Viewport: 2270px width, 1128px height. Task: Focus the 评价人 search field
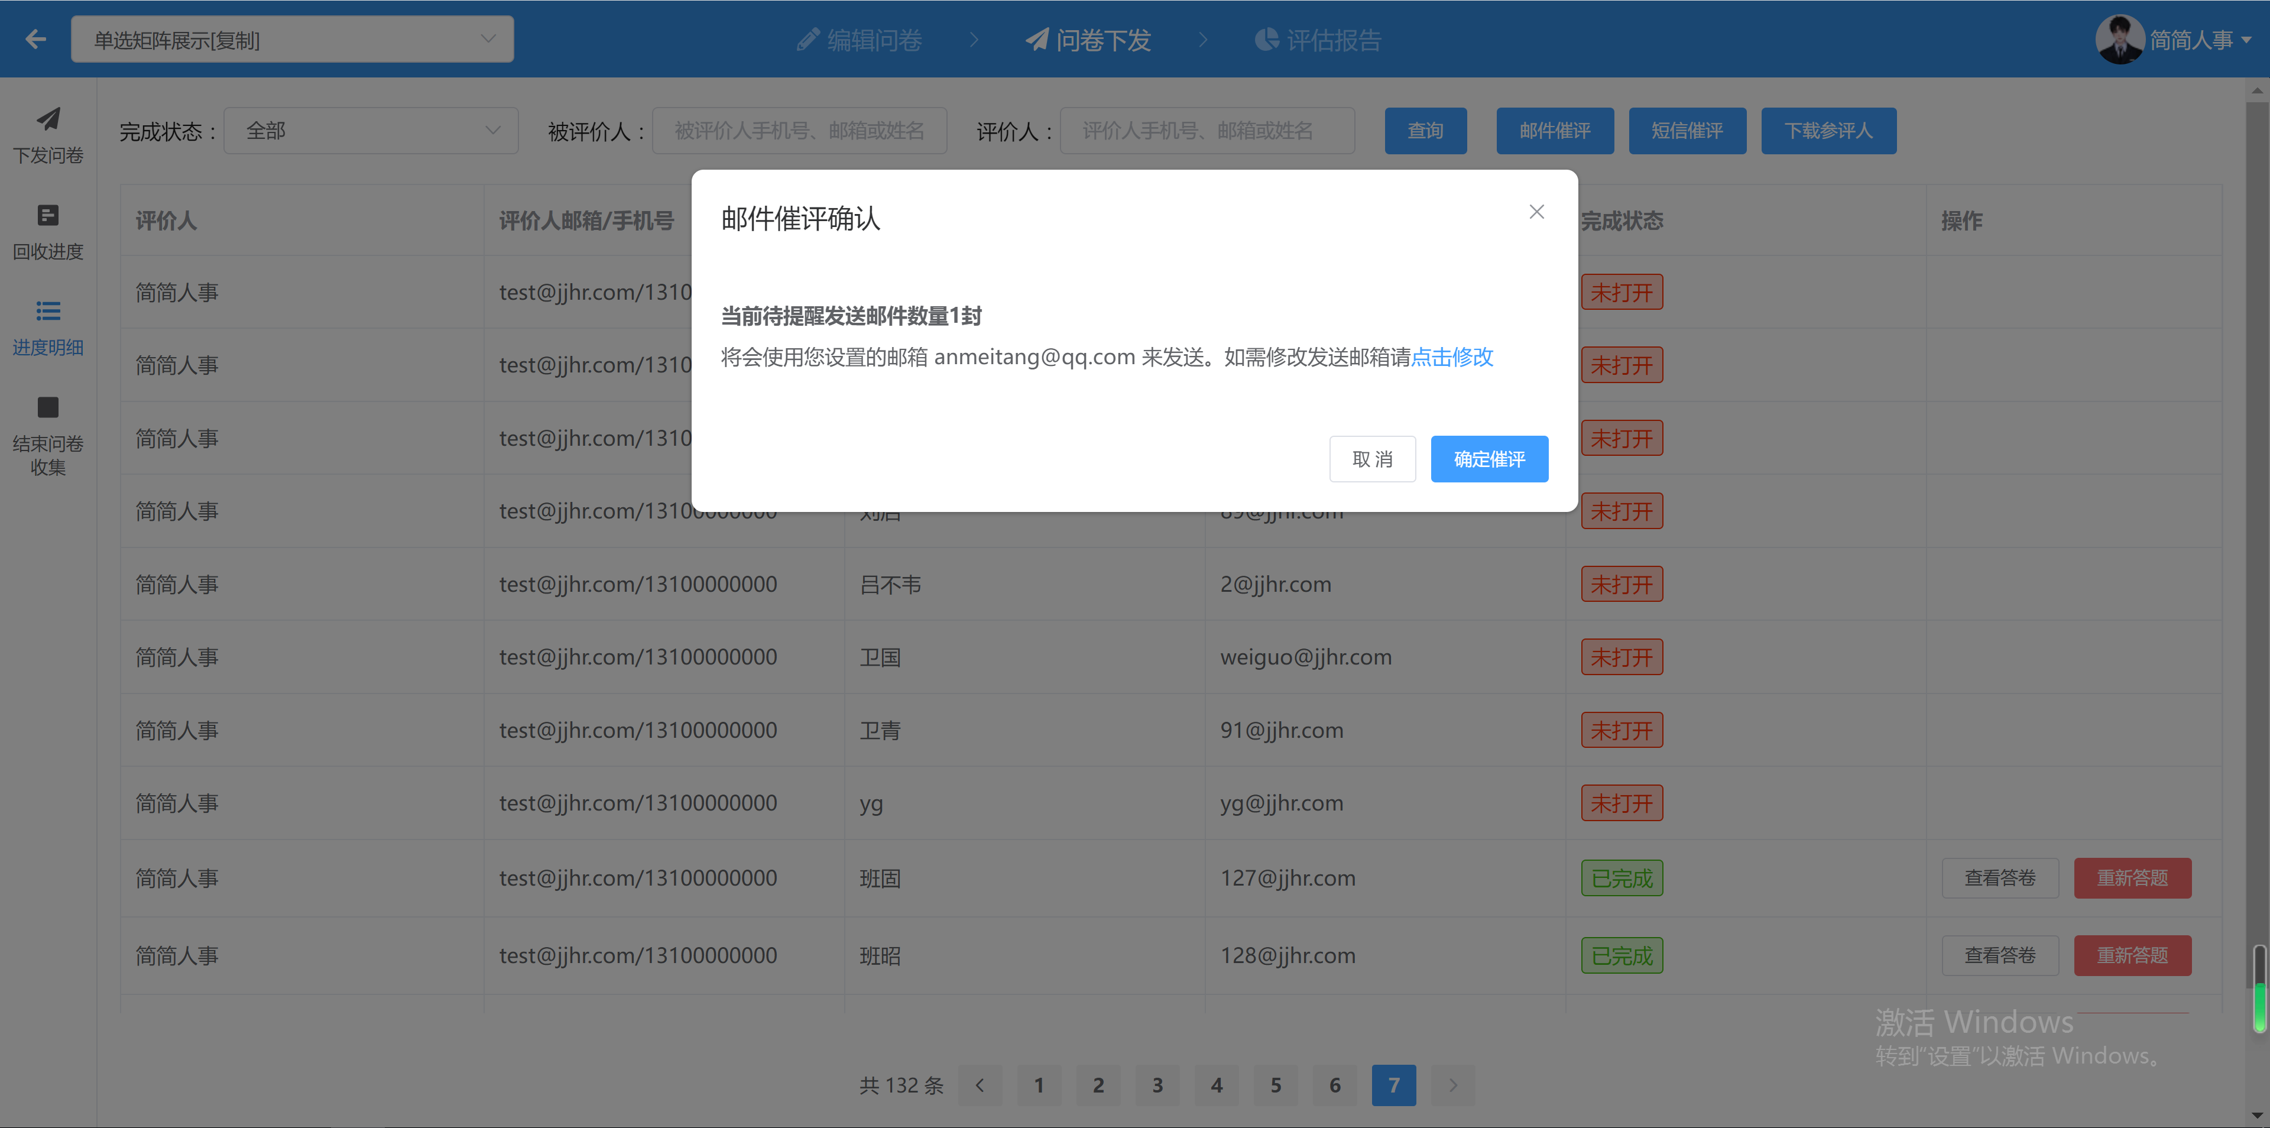(1207, 131)
